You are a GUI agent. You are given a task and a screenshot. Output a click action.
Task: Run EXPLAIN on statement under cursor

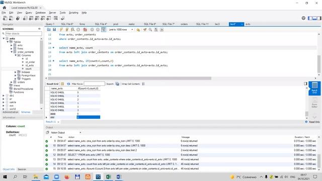pyautogui.click(x=72, y=30)
